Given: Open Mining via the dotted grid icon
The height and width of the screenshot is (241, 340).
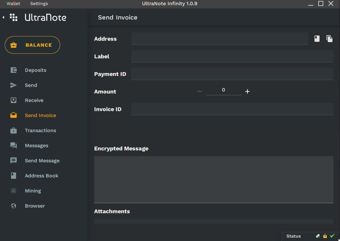Looking at the screenshot, I should point(14,191).
